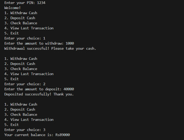184x140 pixels.
Task: Click the second '4. View Last Transaction' line
Action: pyautogui.click(x=29, y=74)
